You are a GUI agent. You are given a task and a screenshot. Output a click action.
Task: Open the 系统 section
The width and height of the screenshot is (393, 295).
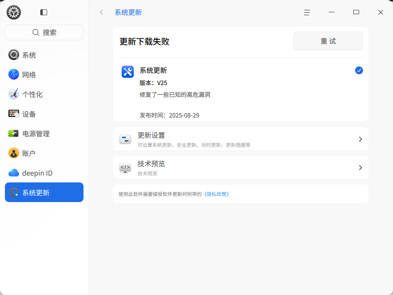click(44, 55)
